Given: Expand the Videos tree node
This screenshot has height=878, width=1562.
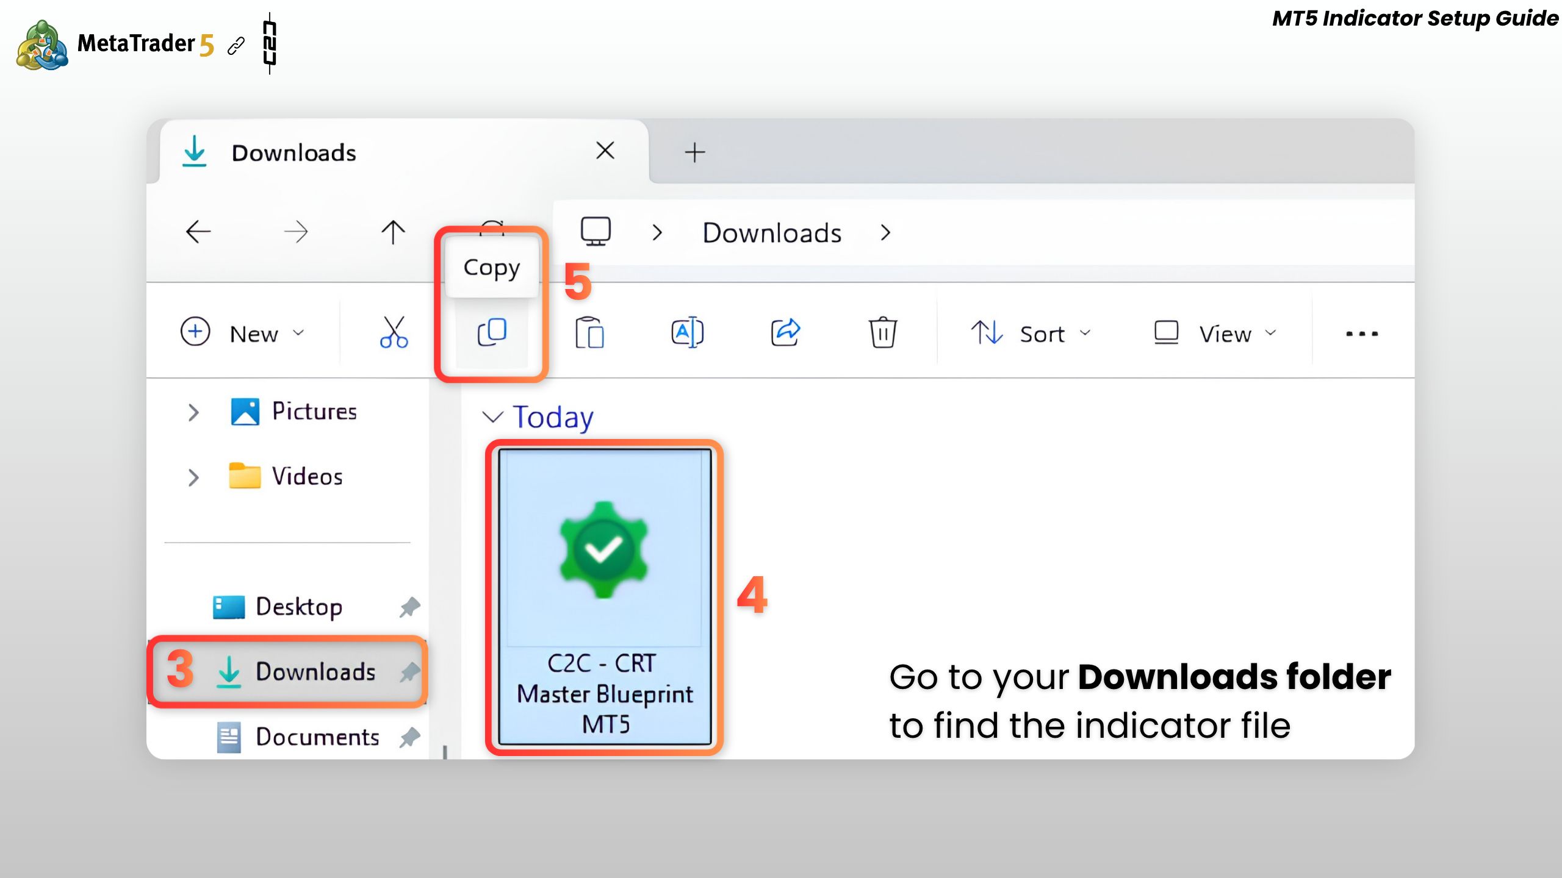Looking at the screenshot, I should click(193, 477).
